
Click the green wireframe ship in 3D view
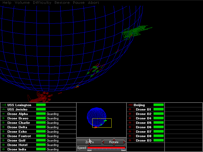pyautogui.click(x=135, y=32)
